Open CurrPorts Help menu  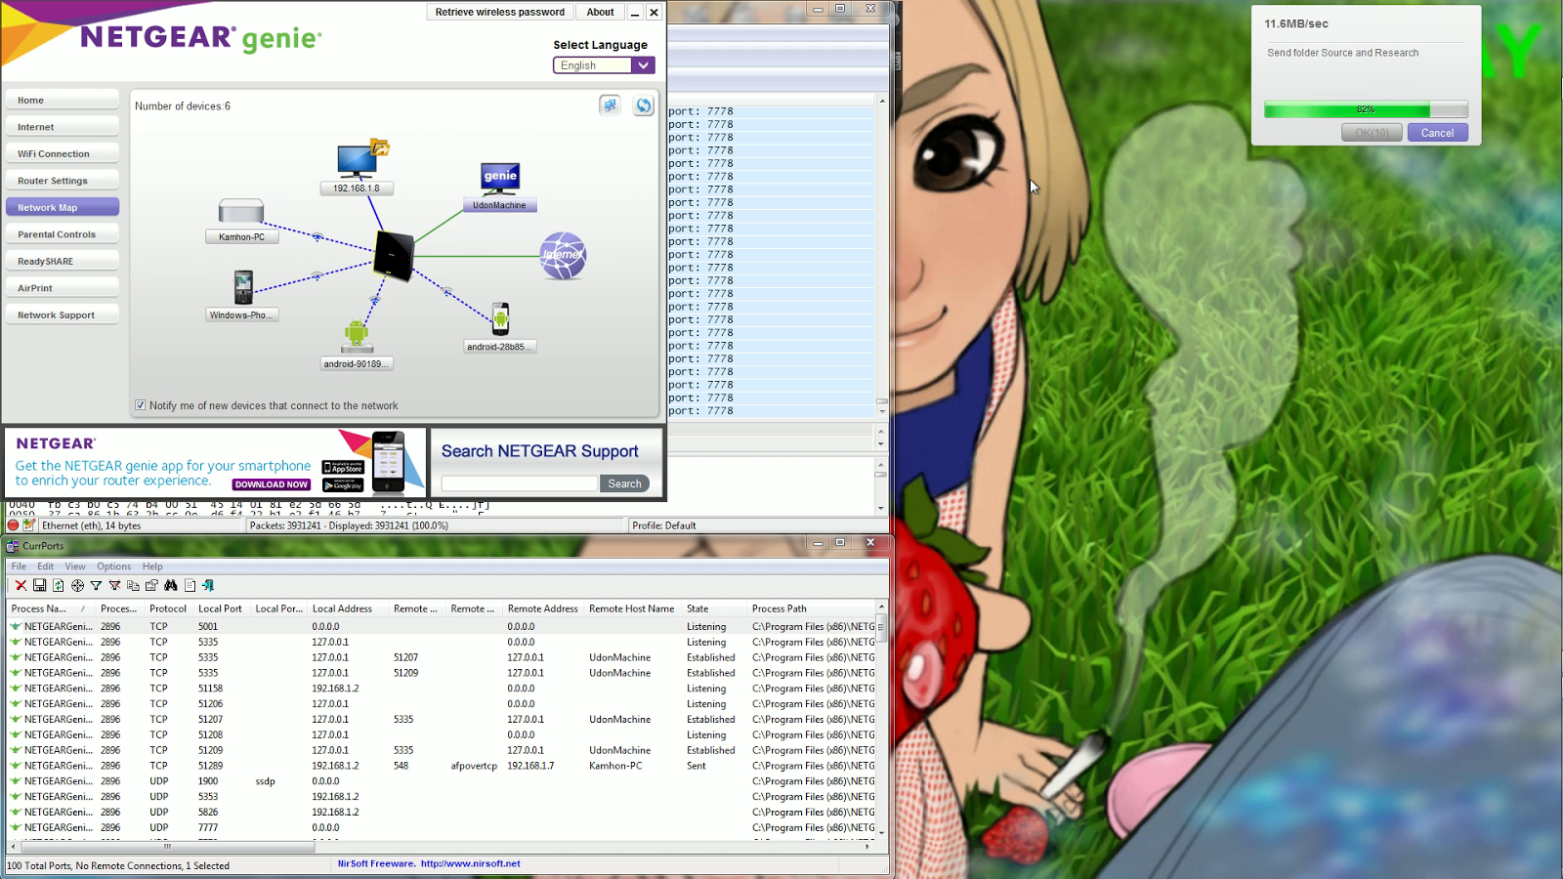[x=152, y=566]
